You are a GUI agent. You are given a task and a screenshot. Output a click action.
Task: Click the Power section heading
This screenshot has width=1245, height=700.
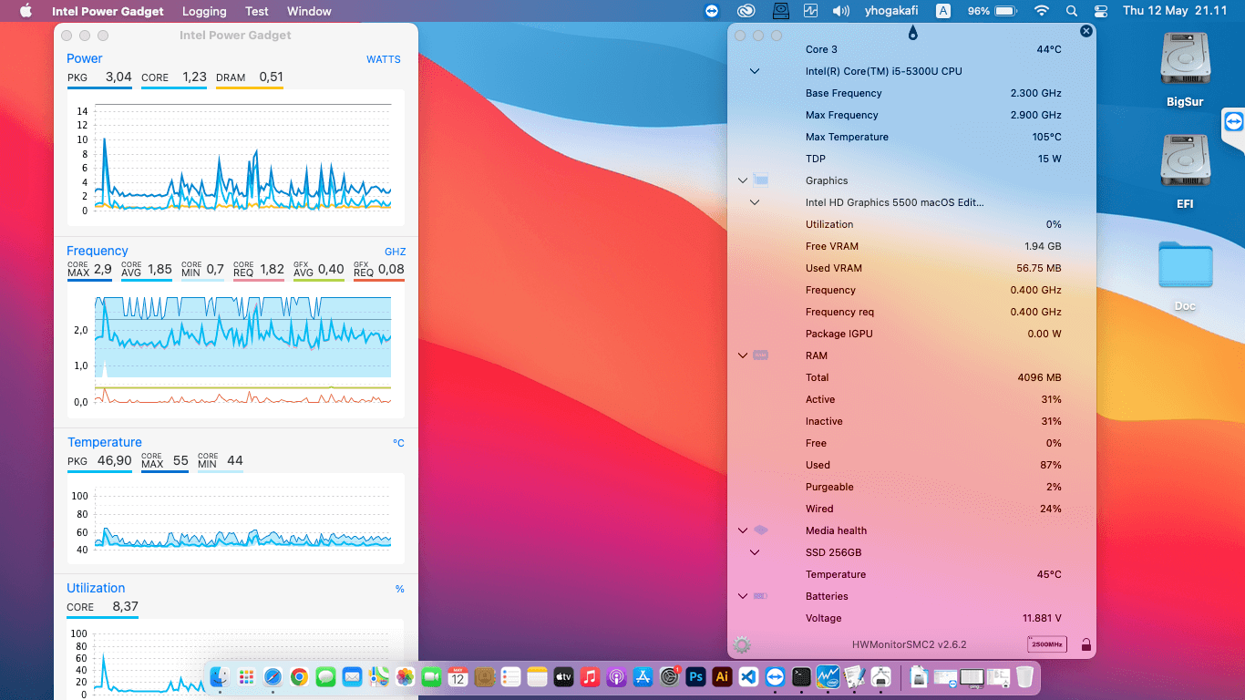(x=85, y=58)
